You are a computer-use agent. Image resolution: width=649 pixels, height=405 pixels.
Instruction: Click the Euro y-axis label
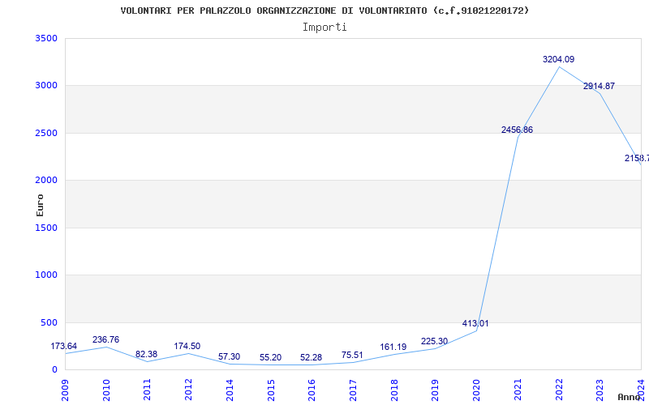[x=40, y=206]
